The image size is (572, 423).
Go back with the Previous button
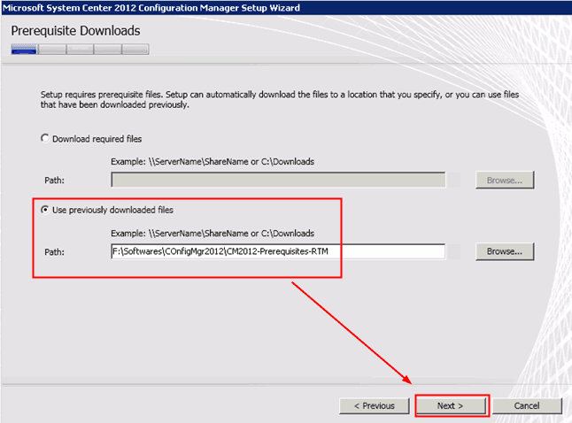375,406
